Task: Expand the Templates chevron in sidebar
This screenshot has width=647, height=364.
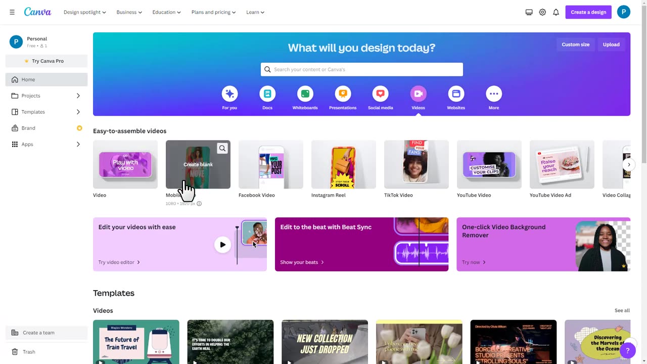Action: click(78, 112)
